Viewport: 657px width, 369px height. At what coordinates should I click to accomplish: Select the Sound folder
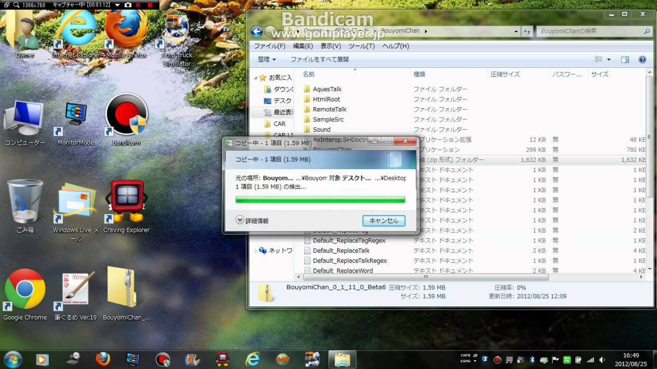tap(321, 130)
